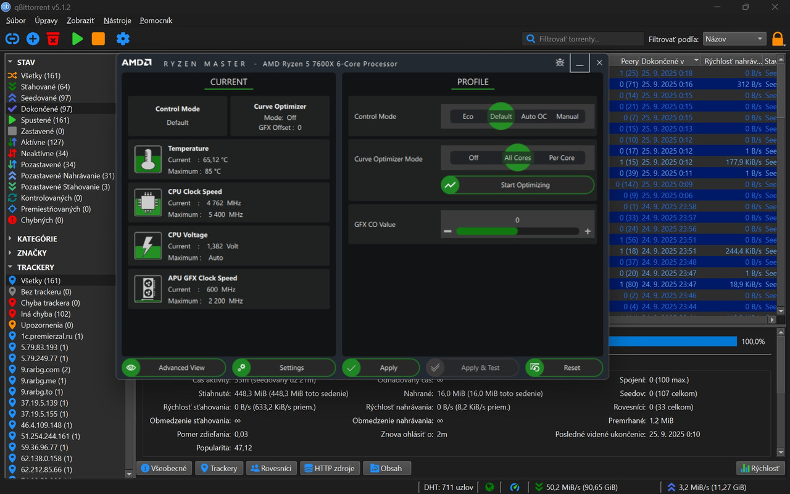Open the Zobraziť menu
Viewport: 790px width, 494px height.
(x=80, y=20)
